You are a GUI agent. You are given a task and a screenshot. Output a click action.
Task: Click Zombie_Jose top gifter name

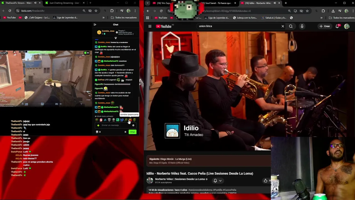click(x=108, y=31)
